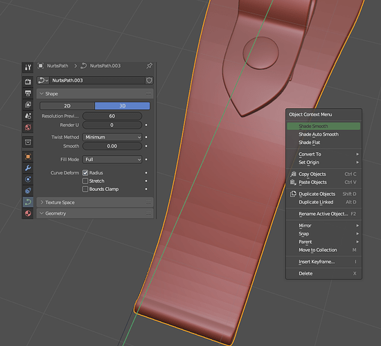This screenshot has width=381, height=346.
Task: Open the Convert To submenu
Action: [x=324, y=154]
